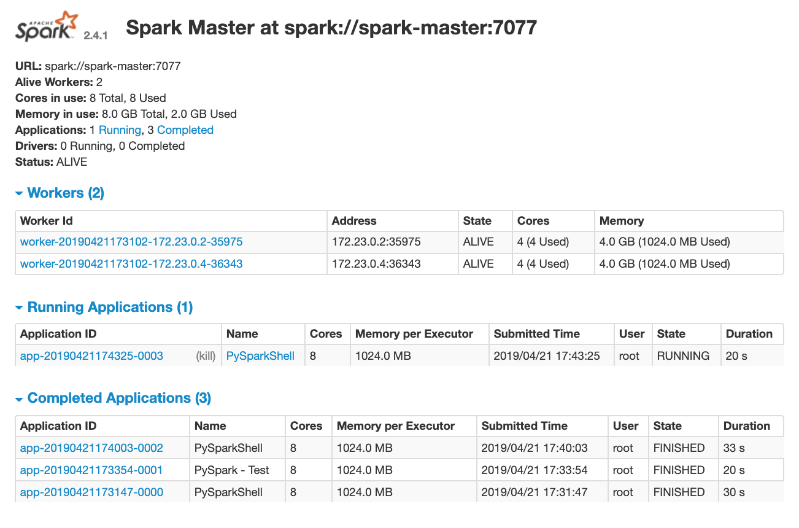This screenshot has width=799, height=528.
Task: Click the Apache Spark logo
Action: pos(47,25)
